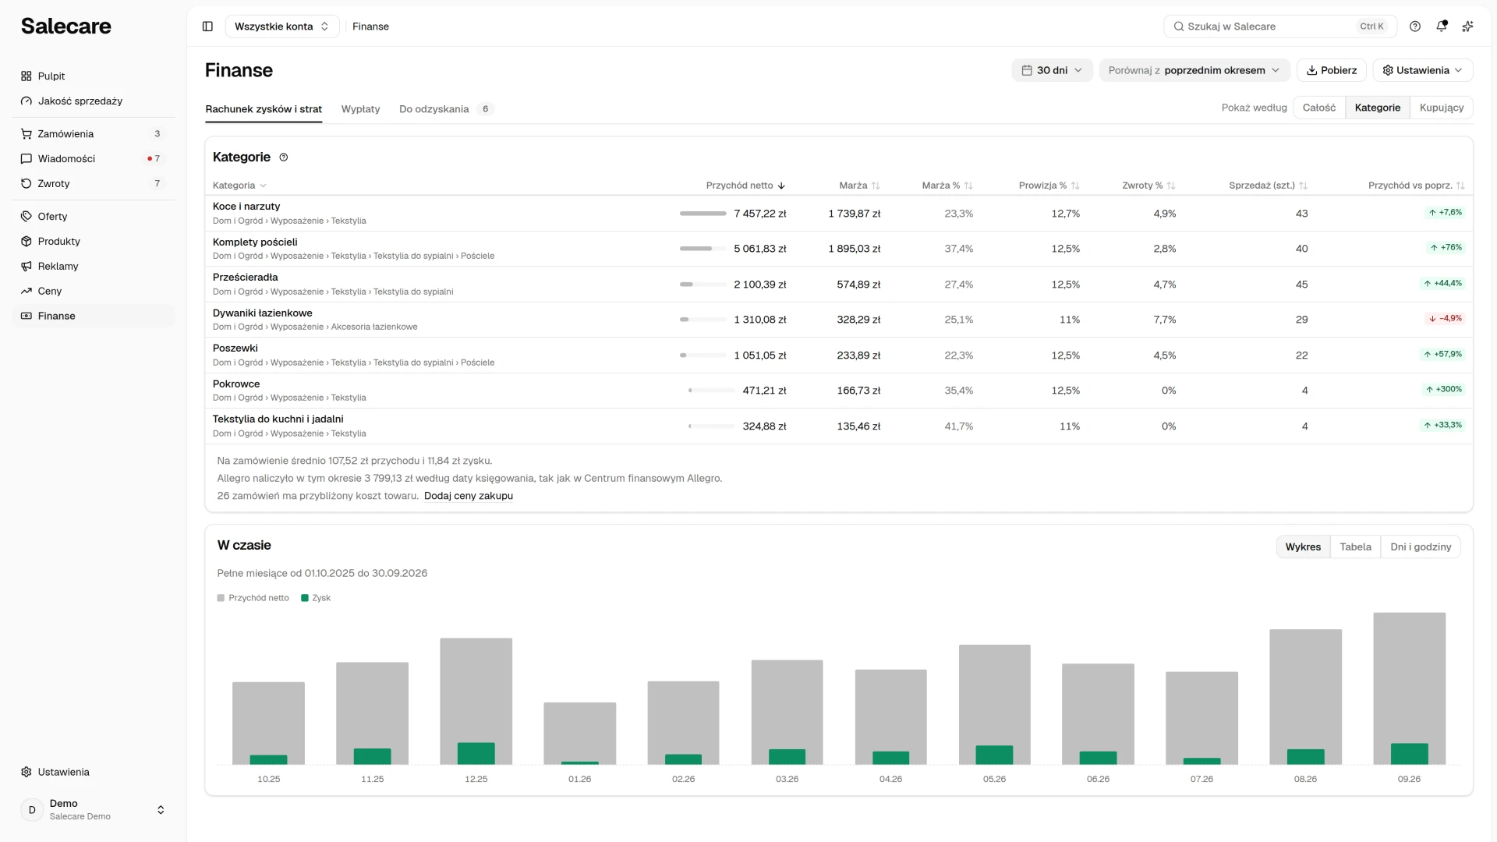Sort by Przychód netto column

[x=745, y=186]
